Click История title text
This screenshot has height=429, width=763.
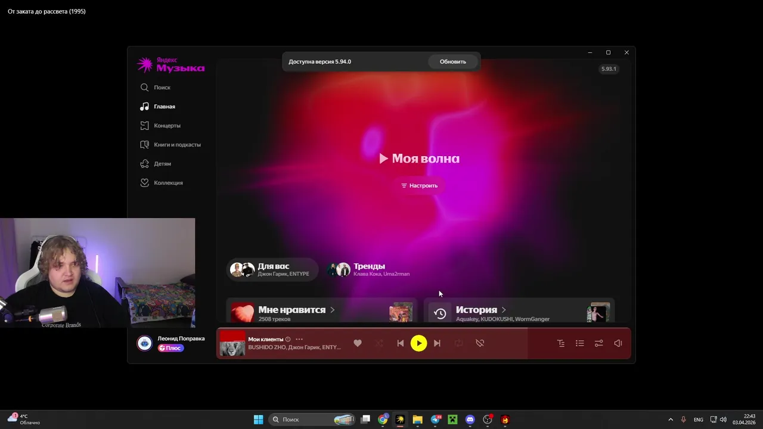point(476,310)
